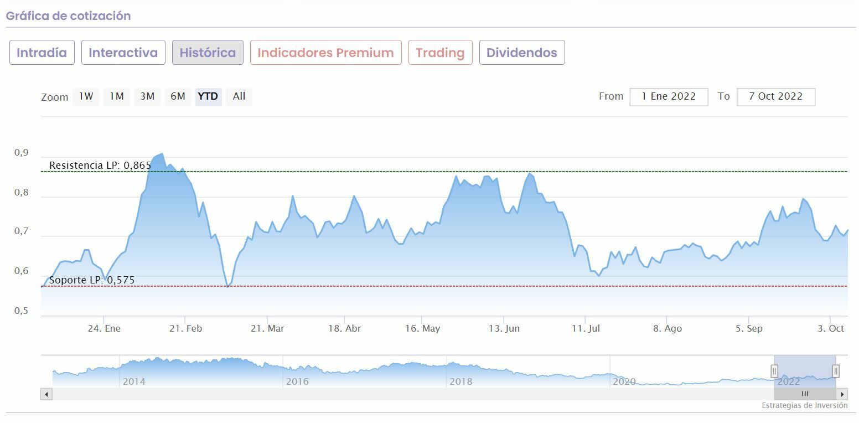859x423 pixels.
Task: Switch to the Interactiva tab
Action: coord(123,53)
